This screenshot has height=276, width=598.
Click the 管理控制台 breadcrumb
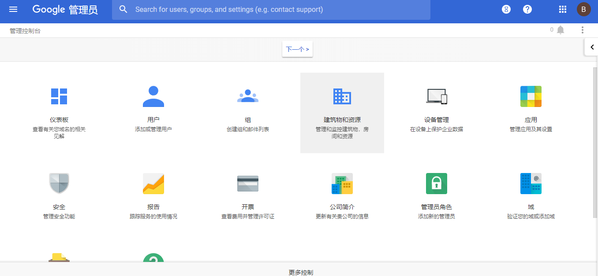[x=25, y=31]
